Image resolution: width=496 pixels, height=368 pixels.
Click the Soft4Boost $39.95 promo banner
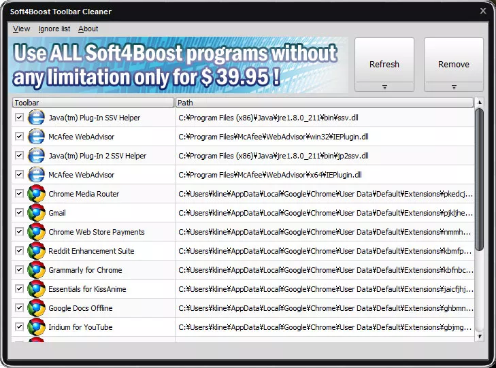pyautogui.click(x=178, y=65)
